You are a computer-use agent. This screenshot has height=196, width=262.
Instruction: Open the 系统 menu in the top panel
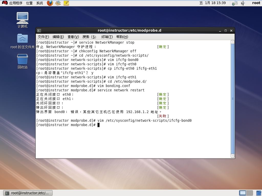tap(40, 3)
